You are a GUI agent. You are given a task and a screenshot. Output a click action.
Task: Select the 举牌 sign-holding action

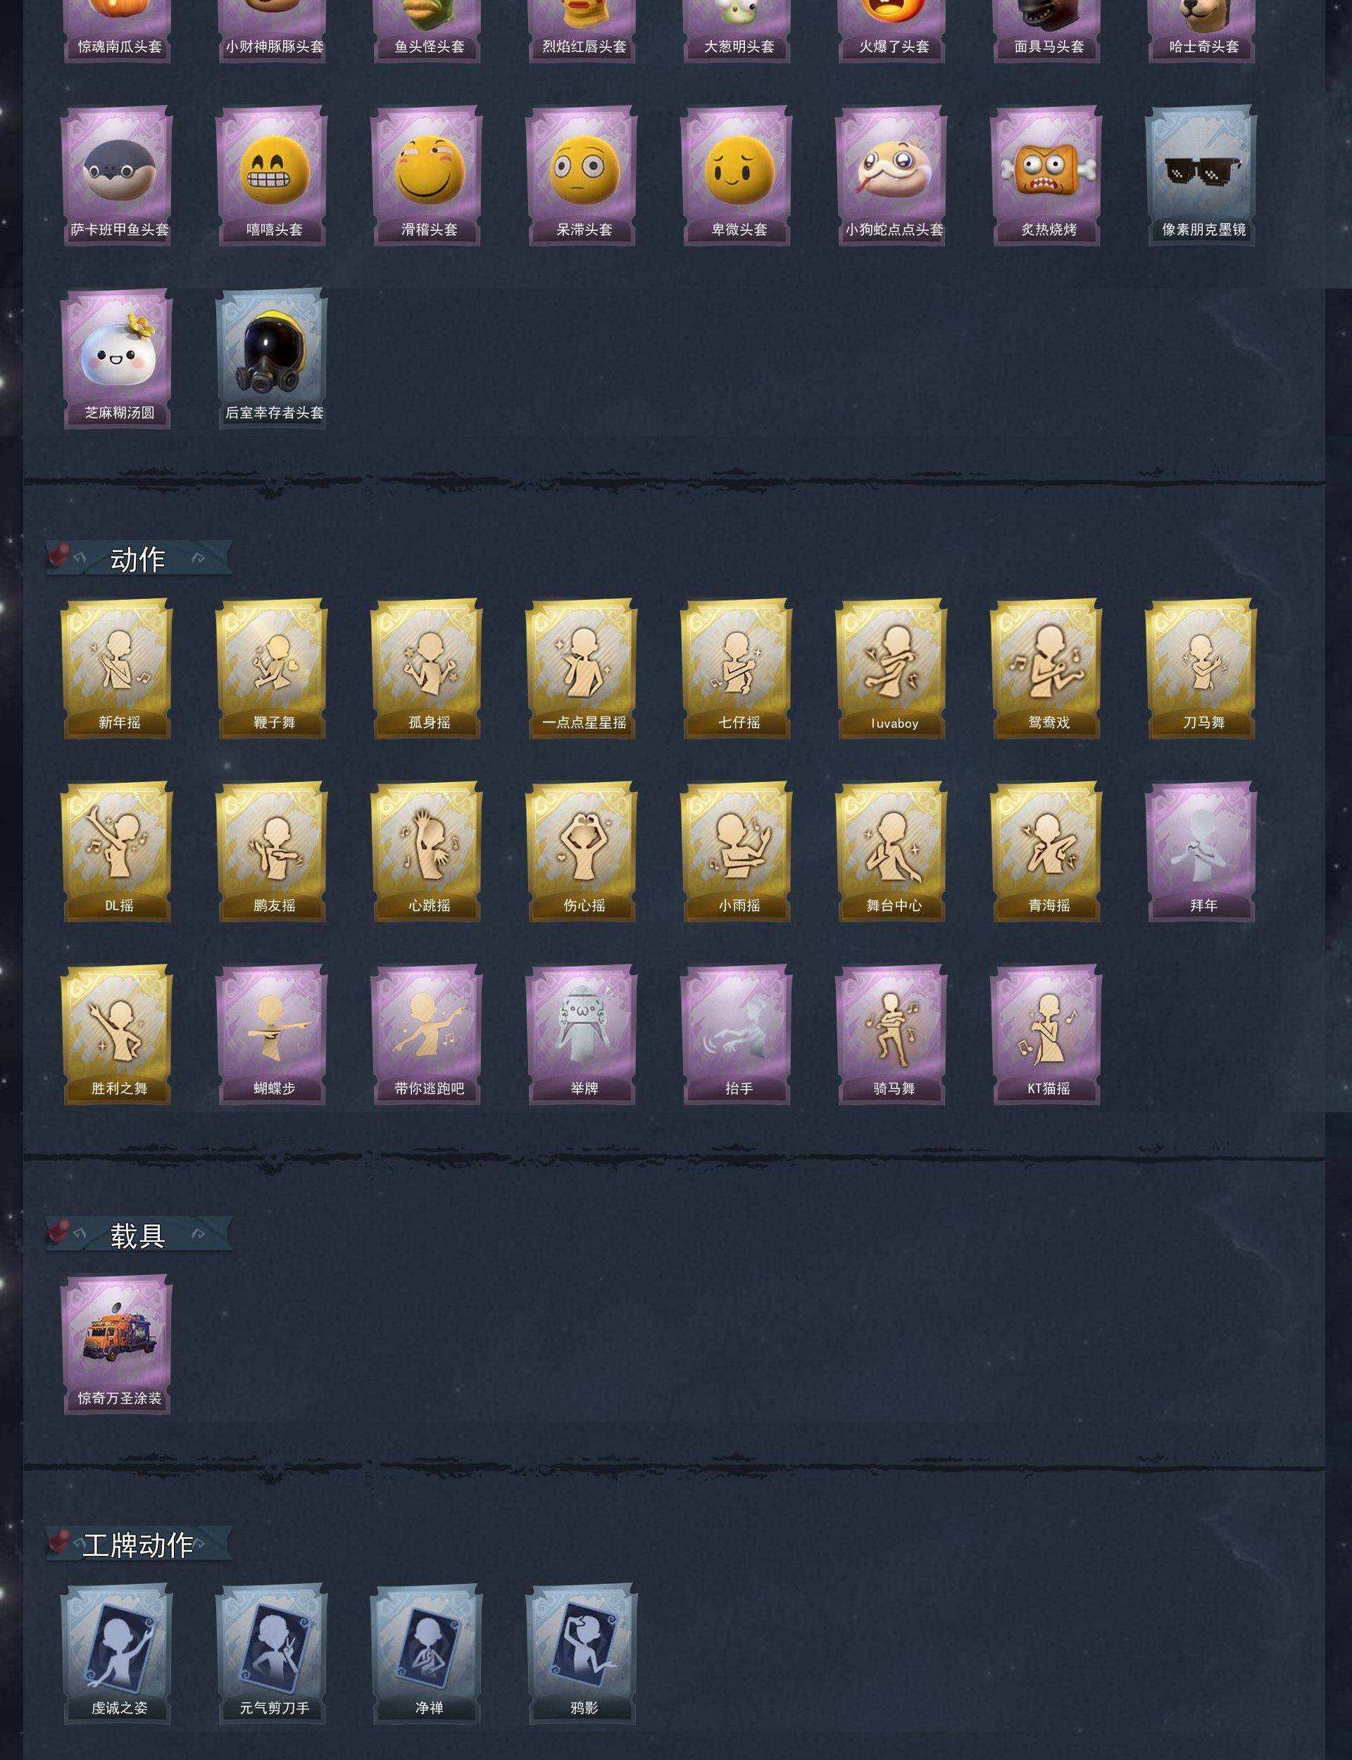click(x=581, y=1036)
